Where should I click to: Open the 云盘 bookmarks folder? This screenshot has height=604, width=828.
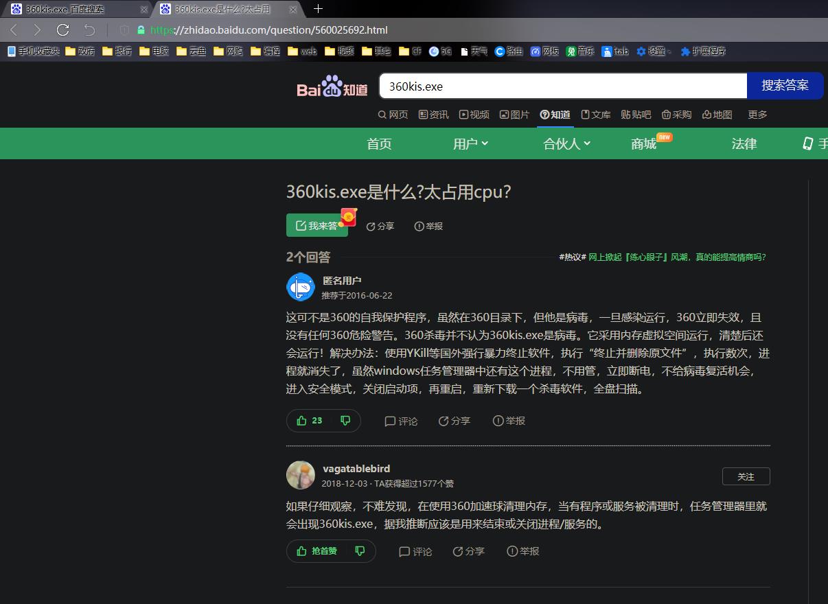point(192,51)
